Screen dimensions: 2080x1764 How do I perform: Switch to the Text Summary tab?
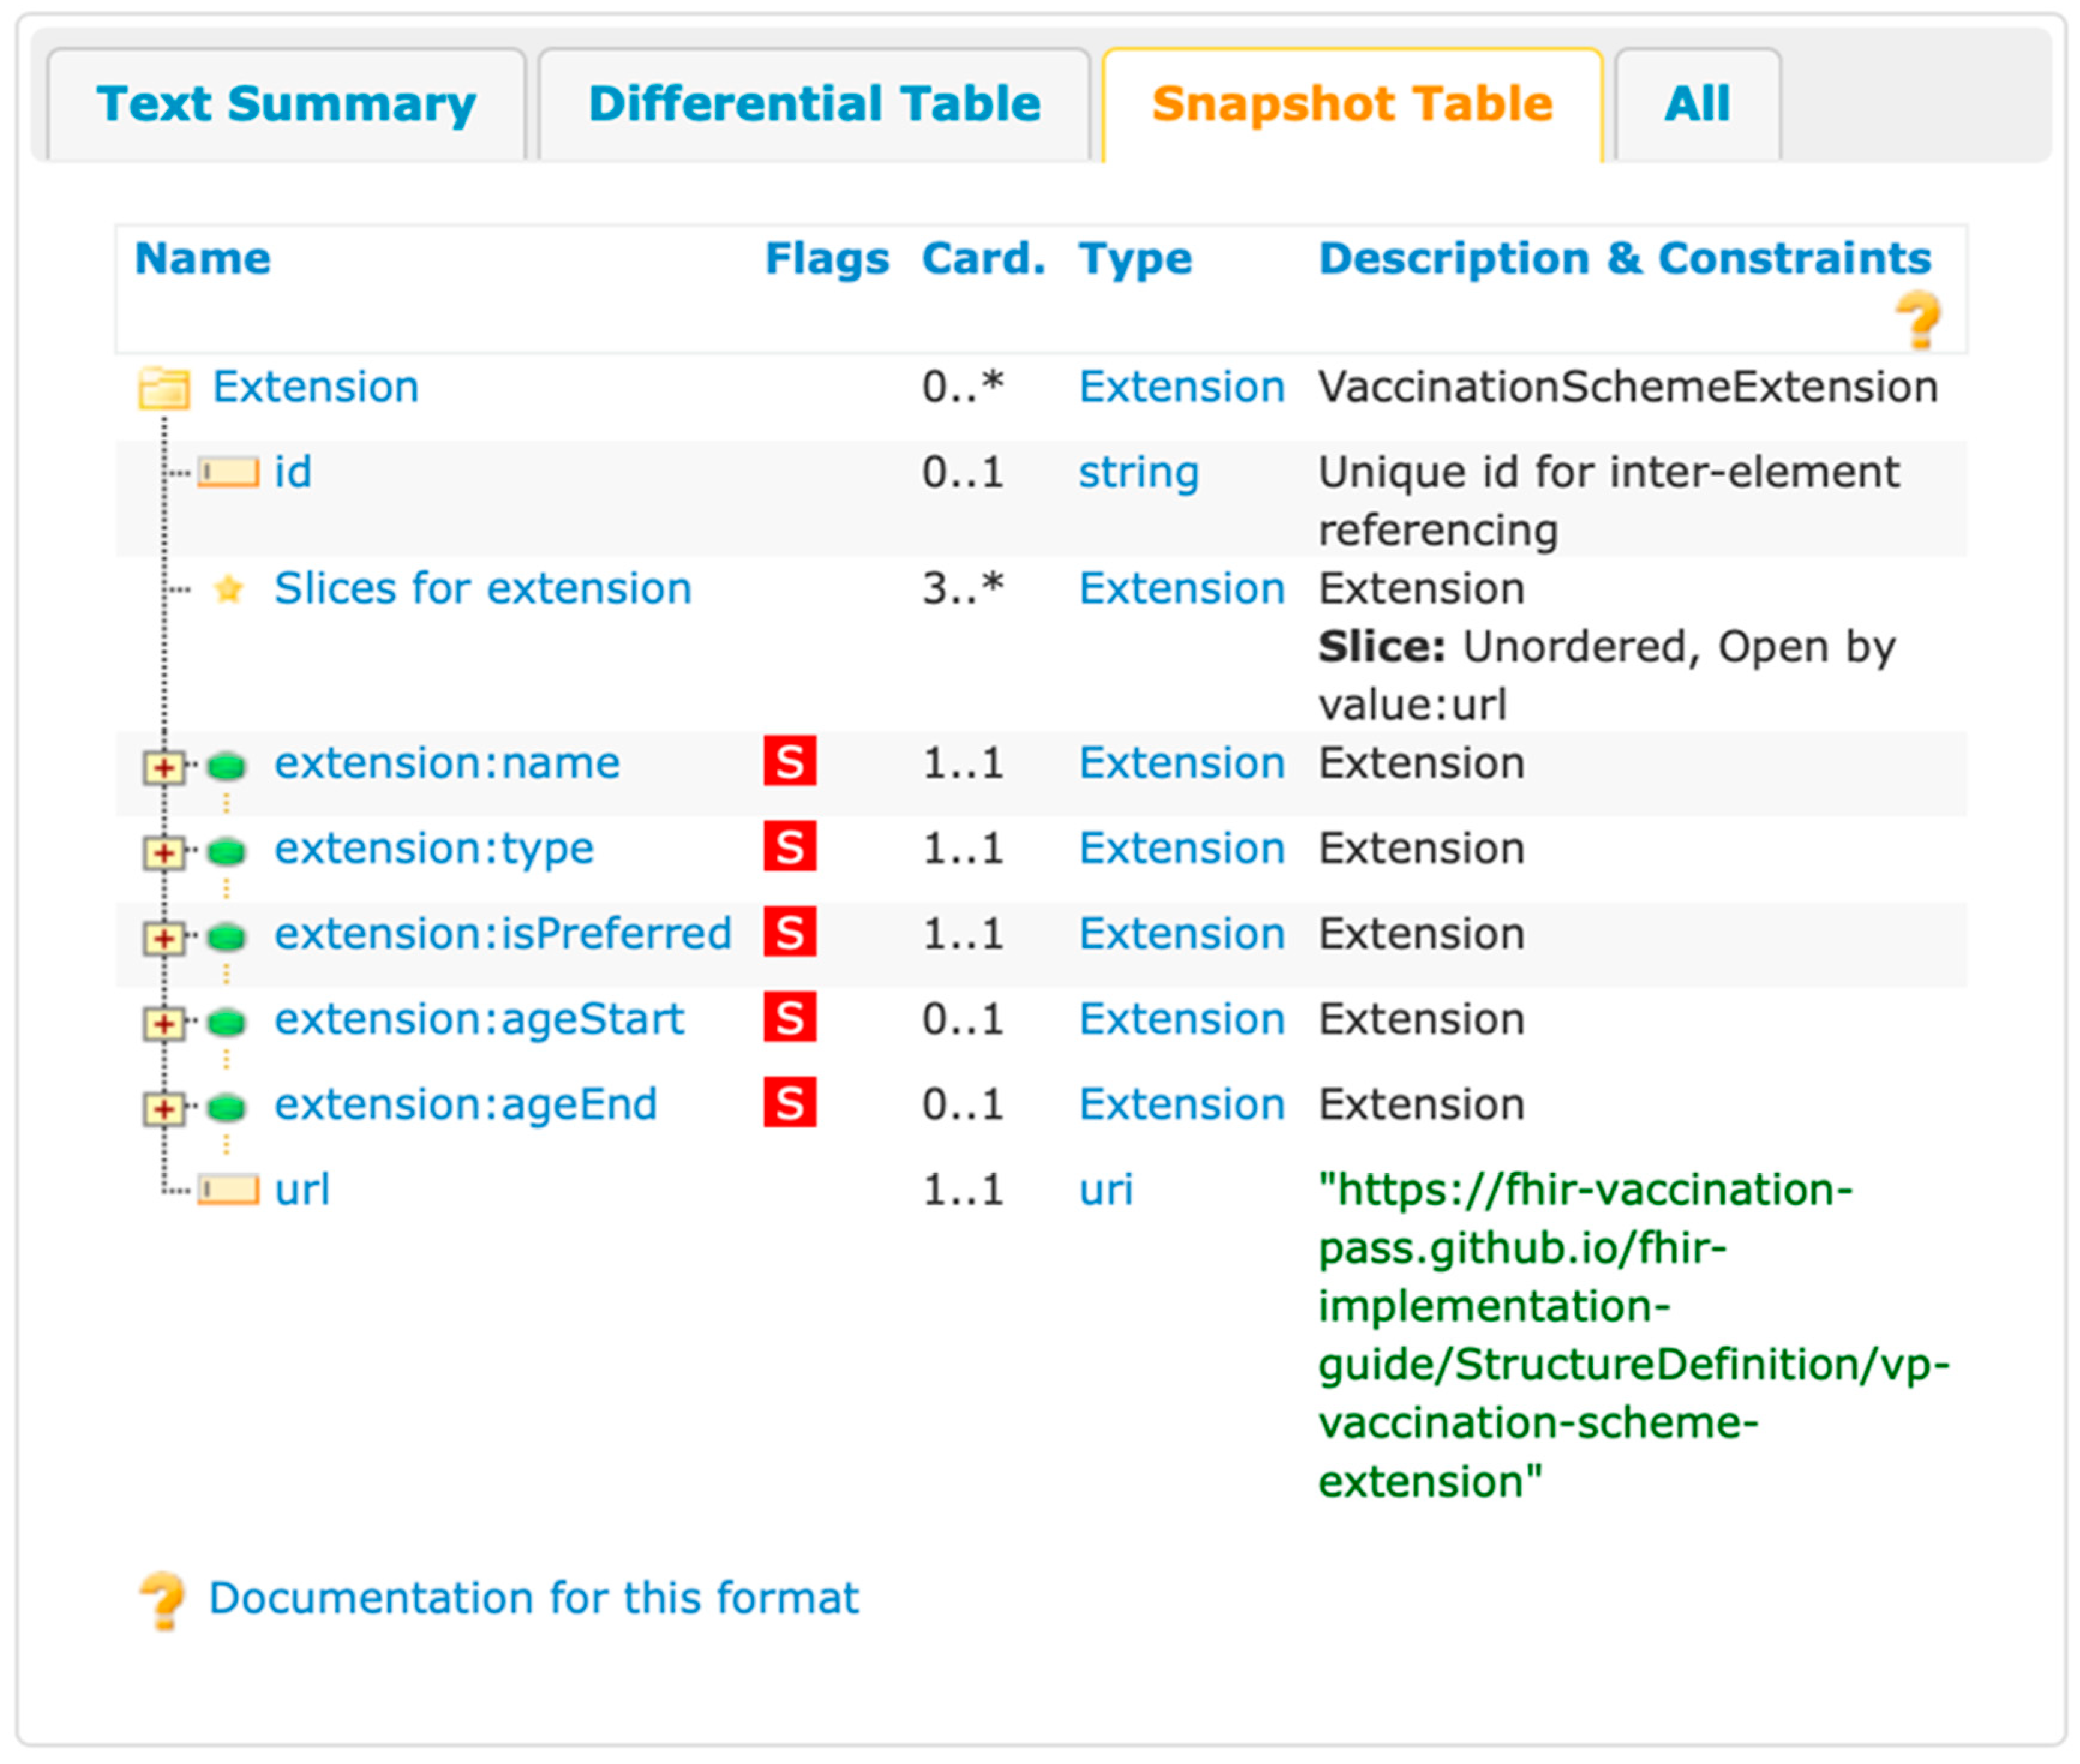point(286,104)
